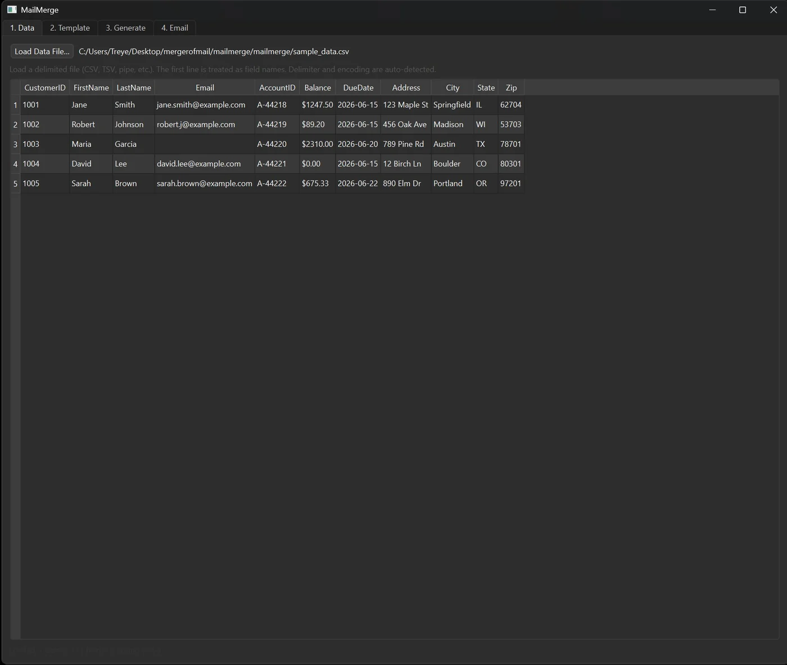Click city cell Portland
Viewport: 787px width, 665px height.
point(453,183)
